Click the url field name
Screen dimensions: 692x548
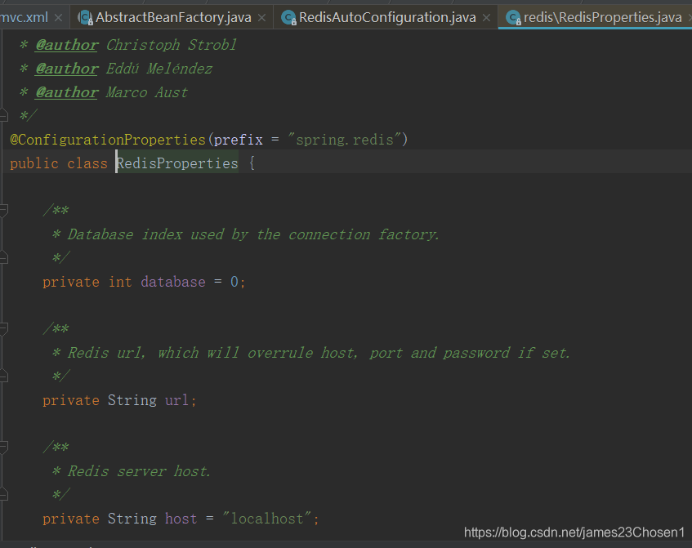pos(176,400)
